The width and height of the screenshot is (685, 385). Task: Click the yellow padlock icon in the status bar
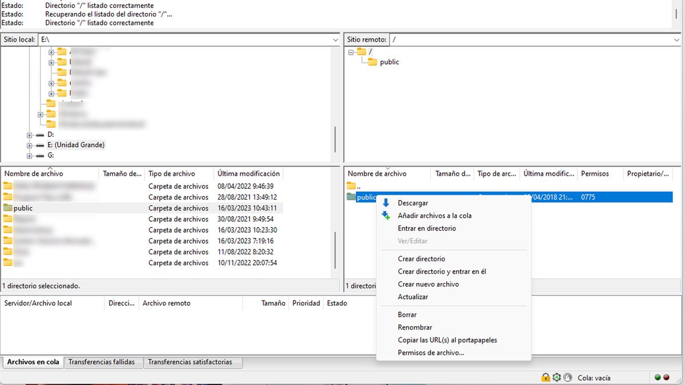click(x=546, y=377)
